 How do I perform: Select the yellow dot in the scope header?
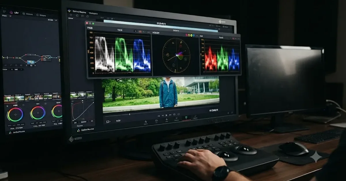click(x=189, y=35)
